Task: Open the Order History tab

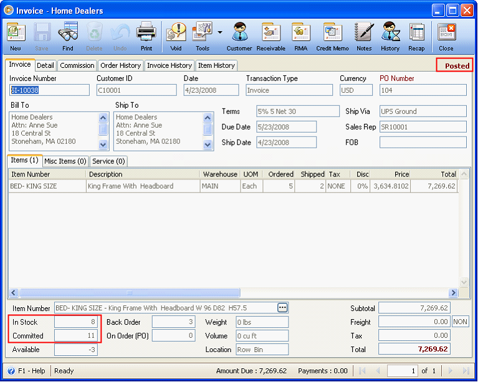Action: [x=121, y=65]
